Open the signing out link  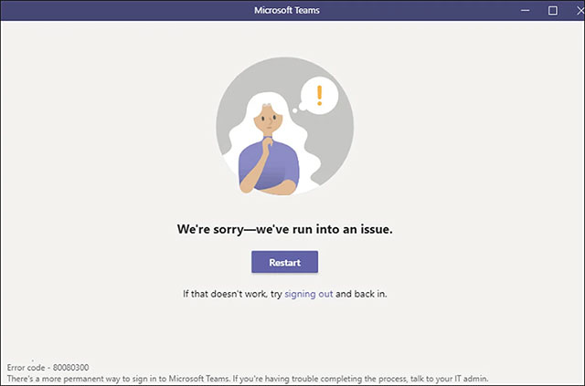point(309,294)
